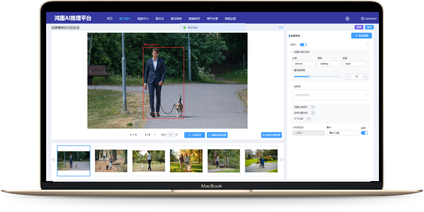Click the go-to-page number input field
Screen dimensions: 424x212
[x=170, y=134]
